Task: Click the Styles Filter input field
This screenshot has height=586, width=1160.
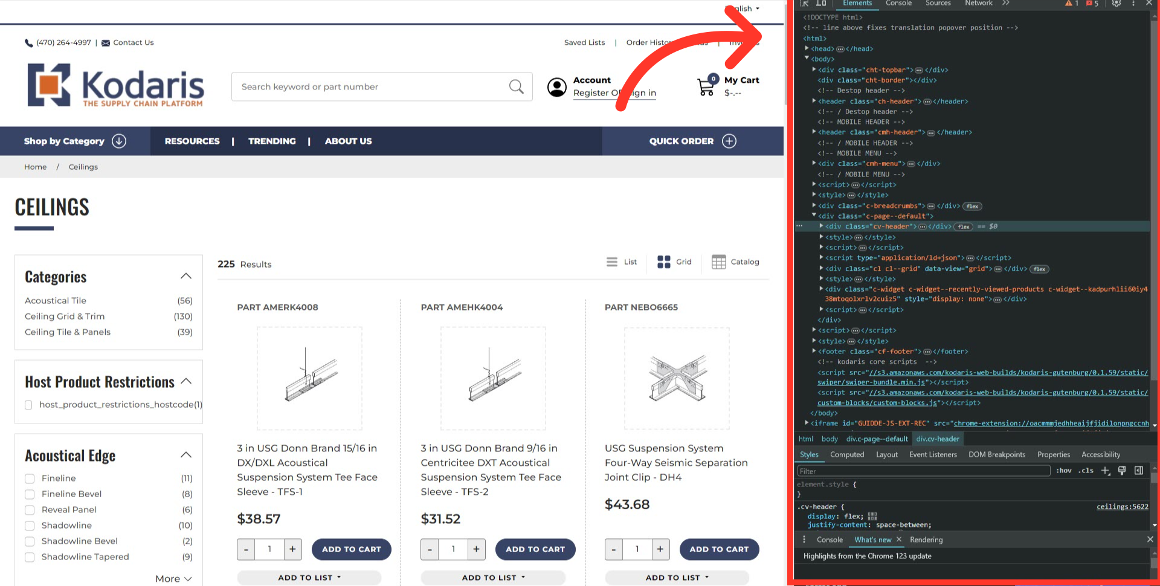Action: pyautogui.click(x=923, y=471)
